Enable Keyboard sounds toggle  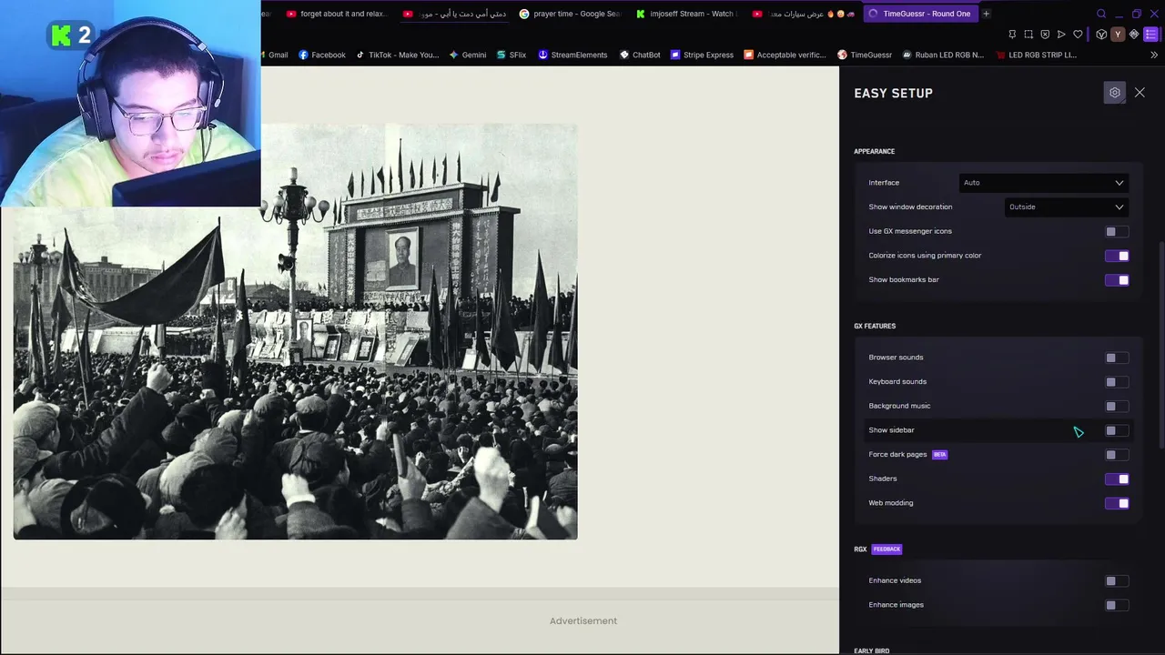1117,382
